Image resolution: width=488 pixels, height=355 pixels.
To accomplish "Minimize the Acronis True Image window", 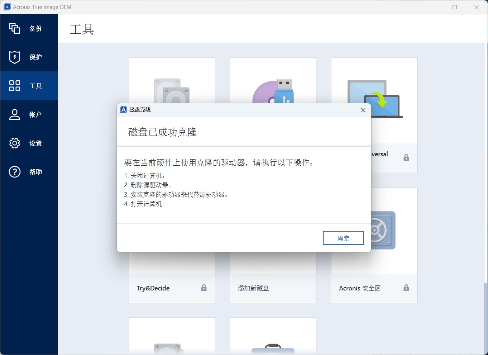I will click(433, 7).
